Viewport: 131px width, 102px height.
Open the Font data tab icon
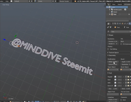130,23
